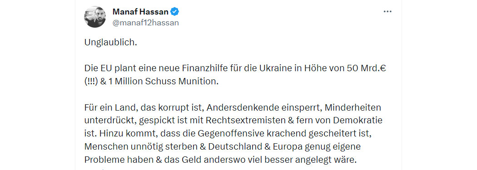Click the word "Rechtsextremisten"
Screen dimensions: 477x170
(245, 121)
